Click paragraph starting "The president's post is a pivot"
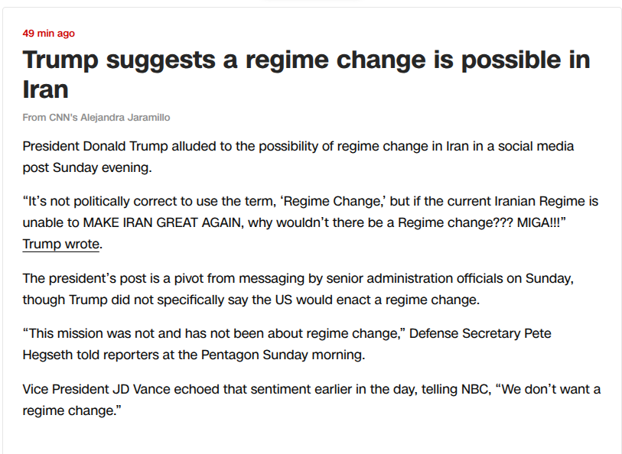 pyautogui.click(x=298, y=289)
